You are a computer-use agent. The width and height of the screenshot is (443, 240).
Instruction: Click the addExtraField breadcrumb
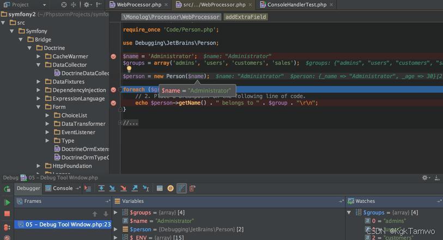pos(246,17)
